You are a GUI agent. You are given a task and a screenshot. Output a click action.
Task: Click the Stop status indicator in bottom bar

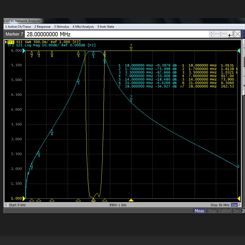(x=212, y=211)
